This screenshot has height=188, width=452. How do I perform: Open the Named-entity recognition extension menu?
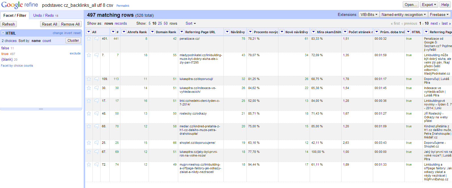click(404, 15)
